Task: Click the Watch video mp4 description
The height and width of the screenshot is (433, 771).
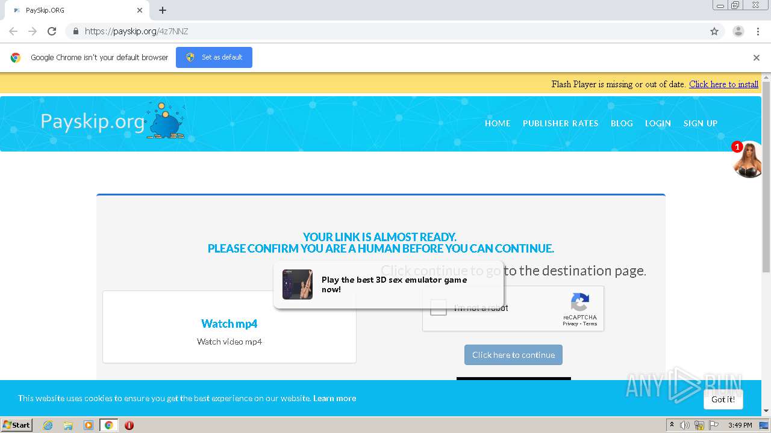Action: click(x=229, y=342)
